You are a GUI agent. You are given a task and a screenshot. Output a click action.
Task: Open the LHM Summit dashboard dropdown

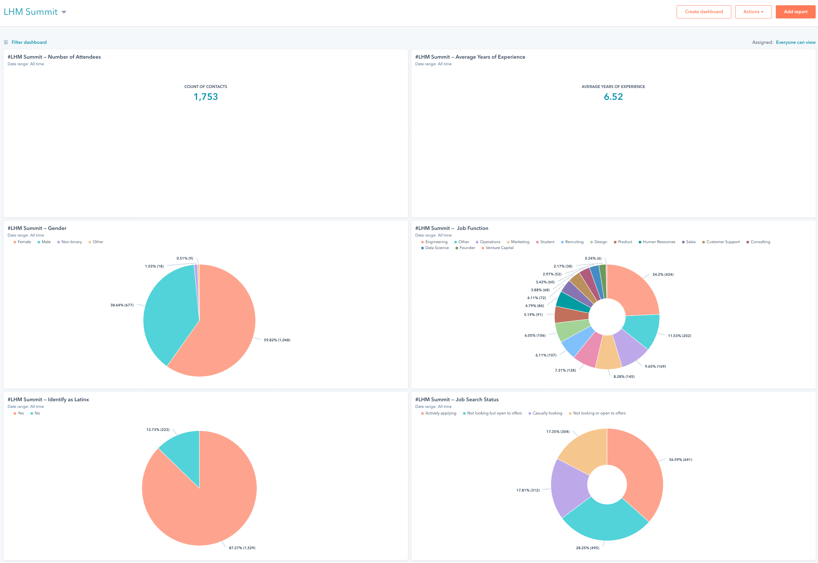pos(31,12)
